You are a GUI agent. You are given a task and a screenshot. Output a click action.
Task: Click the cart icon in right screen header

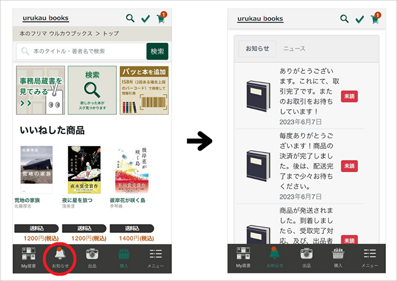click(x=375, y=19)
